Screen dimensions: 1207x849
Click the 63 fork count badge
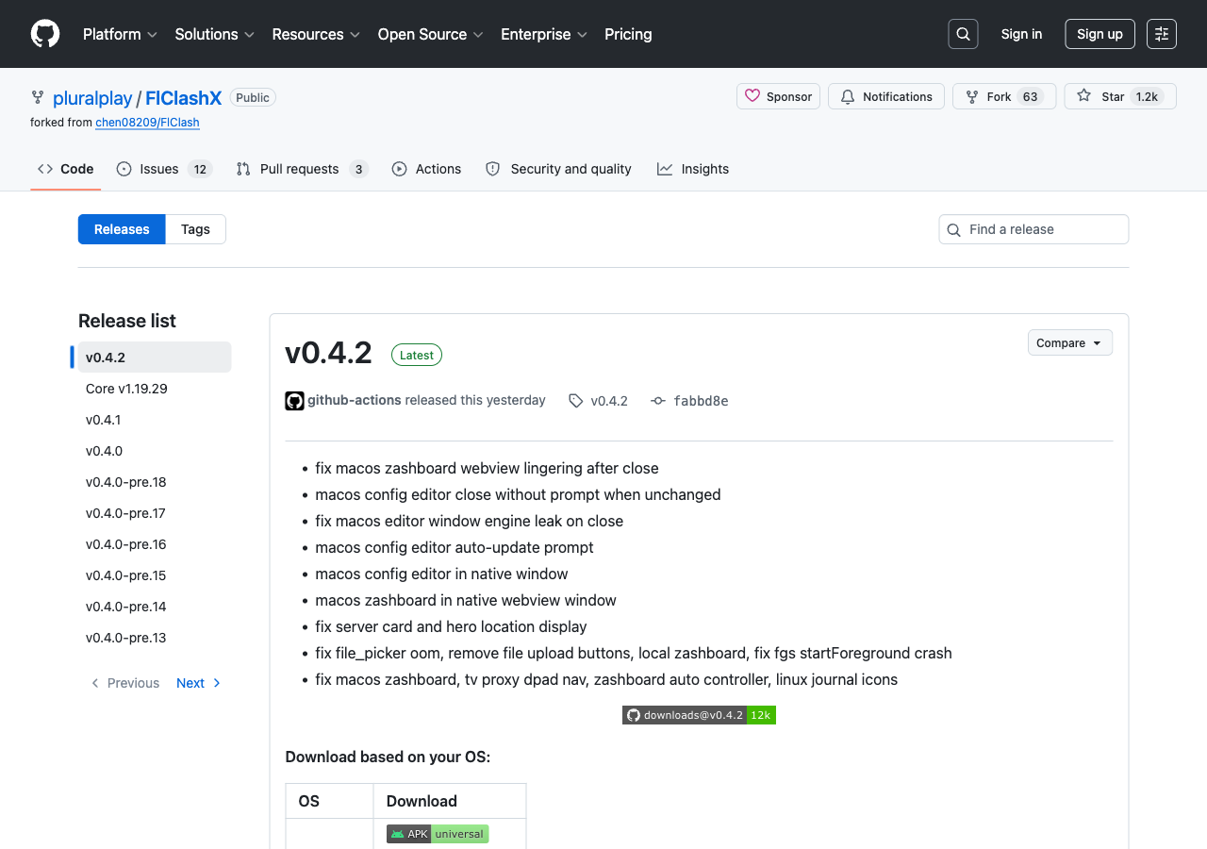tap(1031, 96)
